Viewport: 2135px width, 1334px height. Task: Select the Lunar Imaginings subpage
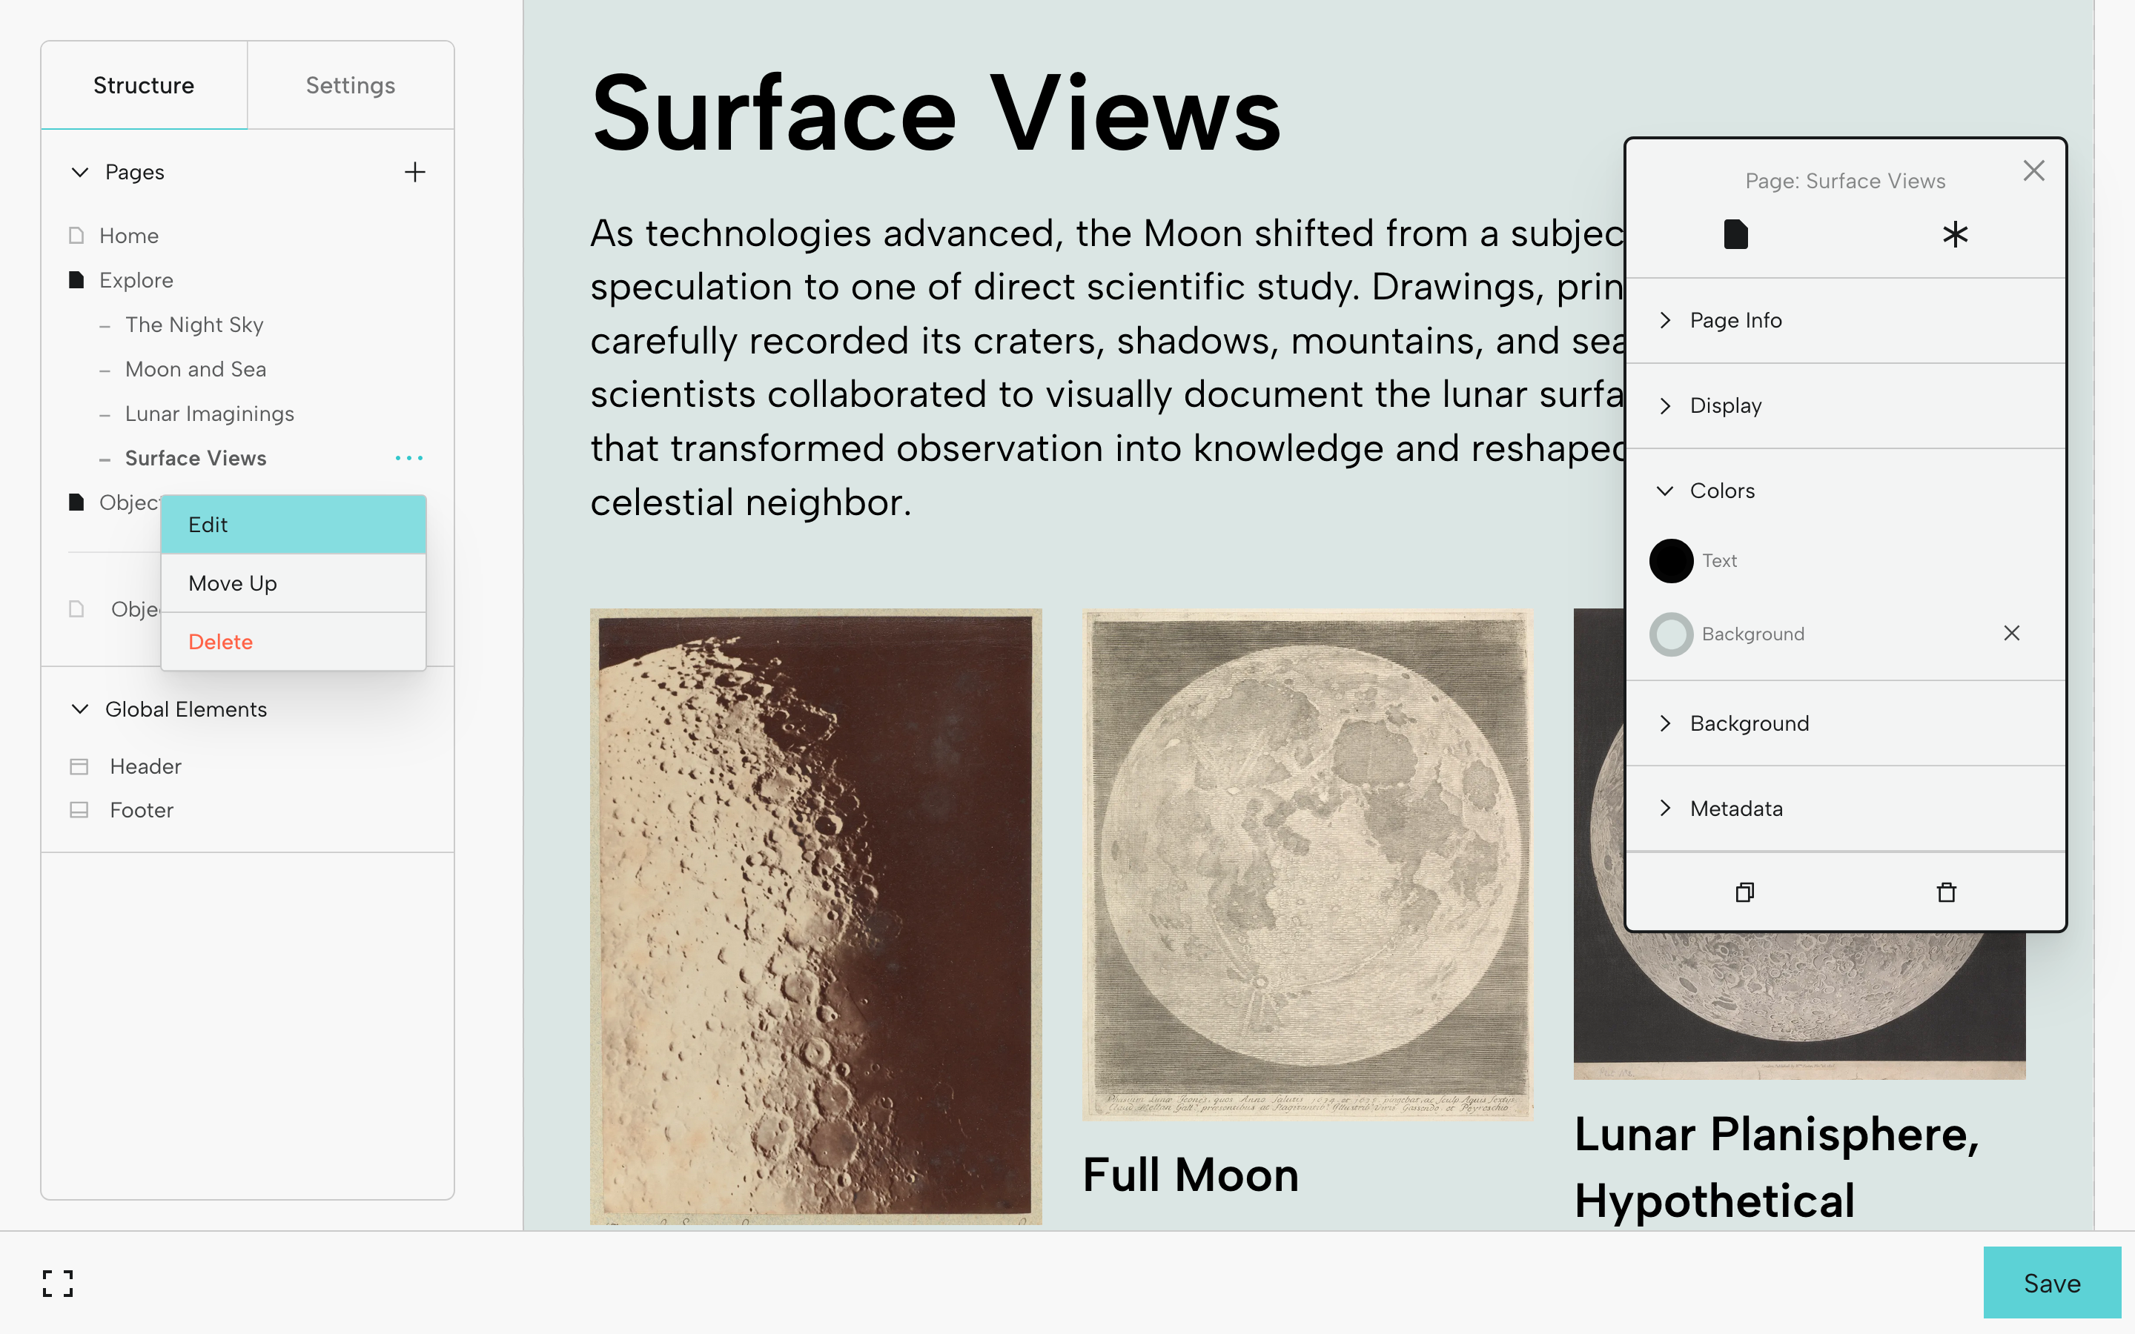tap(210, 414)
